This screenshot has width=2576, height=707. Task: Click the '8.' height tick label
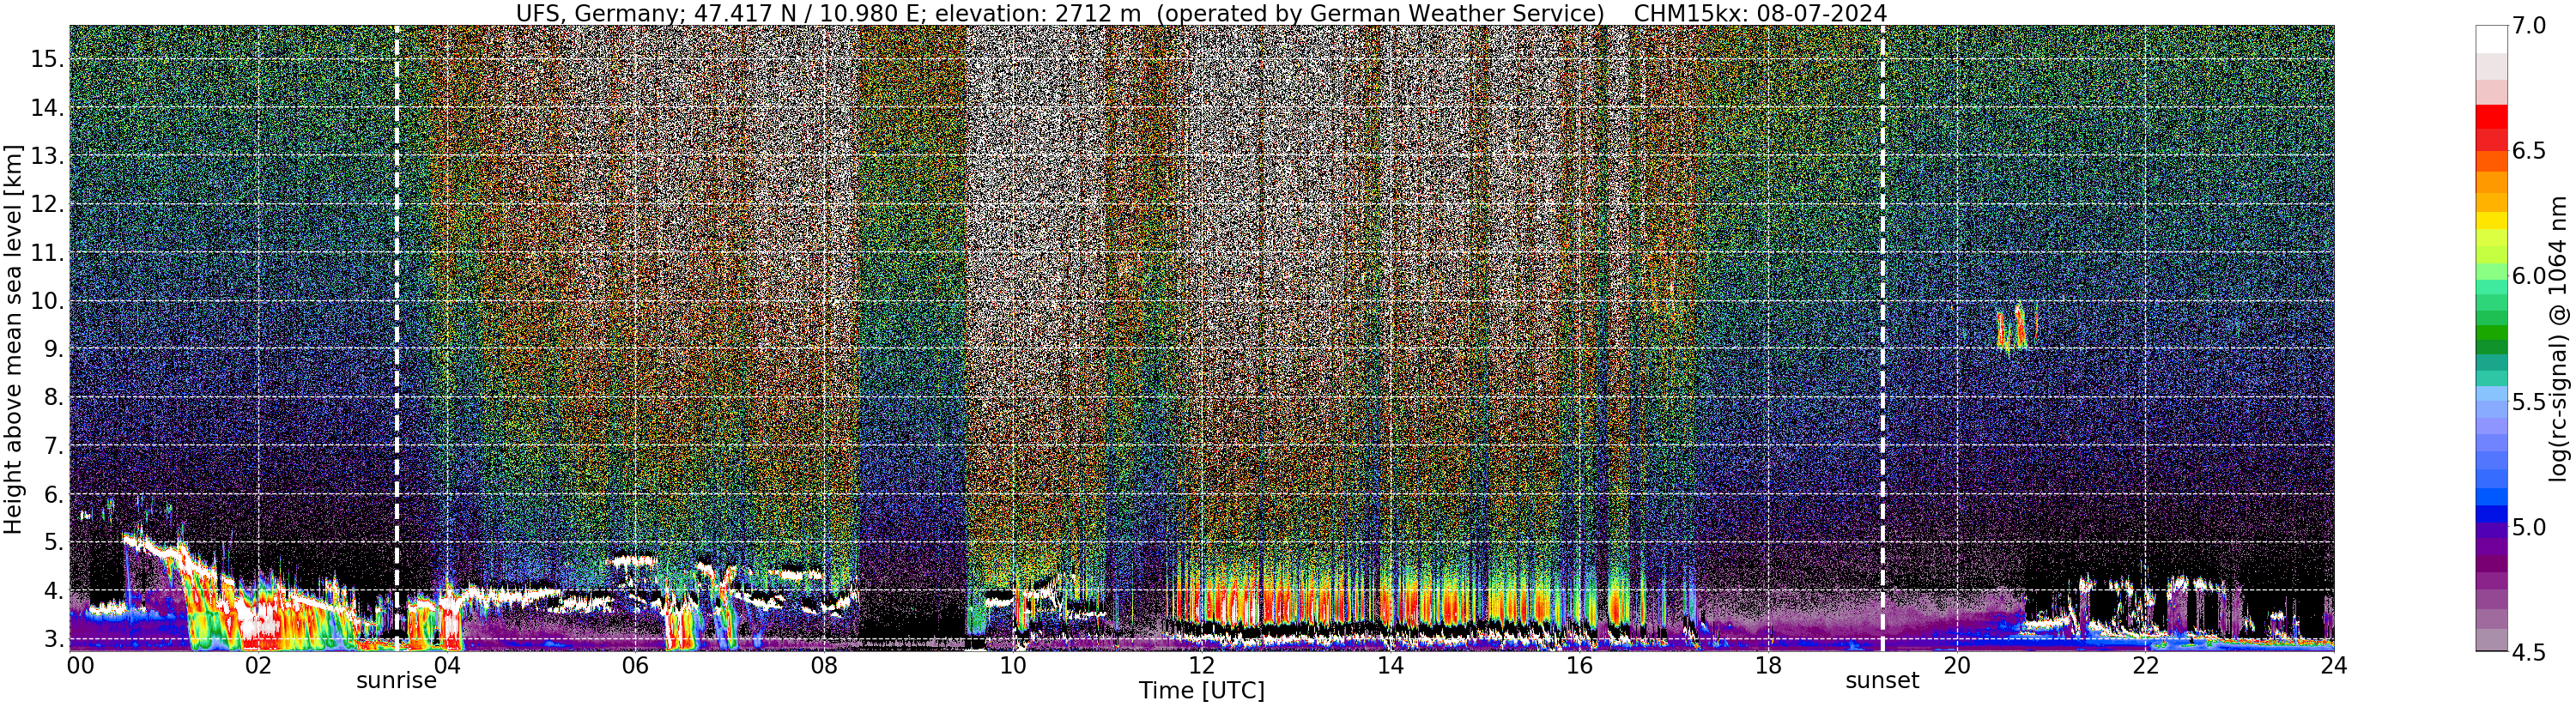(x=54, y=397)
